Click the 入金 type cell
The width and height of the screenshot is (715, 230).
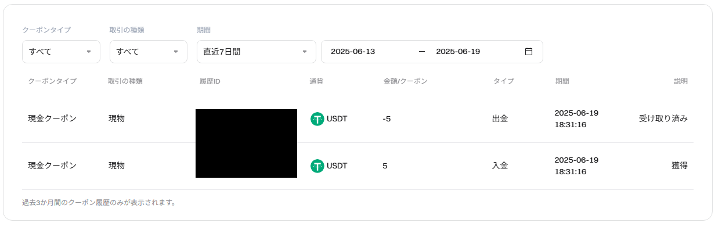[x=500, y=166]
